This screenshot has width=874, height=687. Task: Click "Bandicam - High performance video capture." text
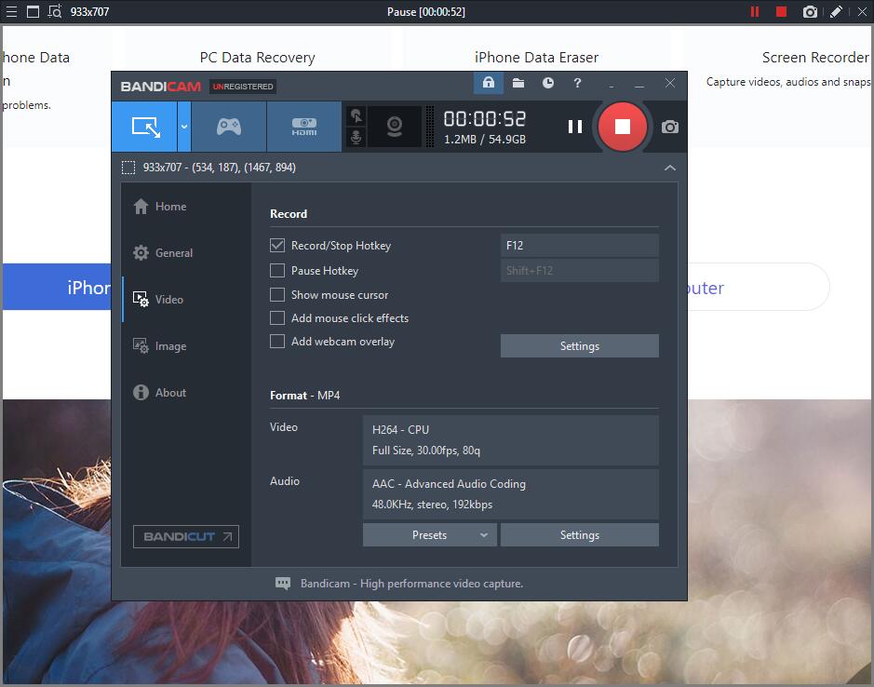click(412, 584)
